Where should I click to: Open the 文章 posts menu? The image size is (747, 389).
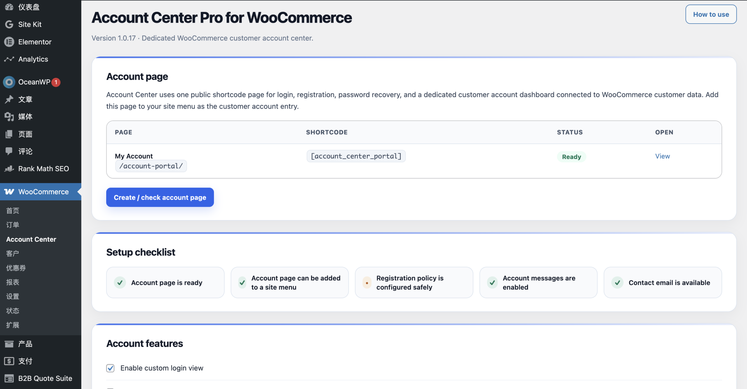point(41,99)
